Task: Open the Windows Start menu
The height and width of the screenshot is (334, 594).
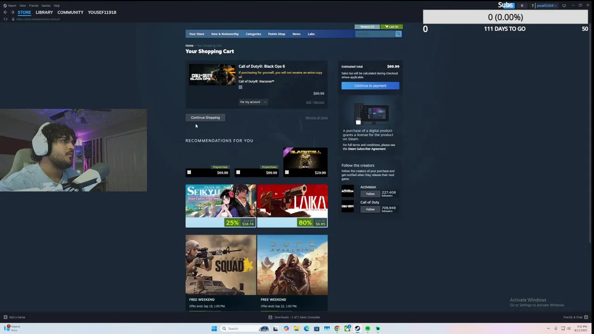Action: (214, 328)
